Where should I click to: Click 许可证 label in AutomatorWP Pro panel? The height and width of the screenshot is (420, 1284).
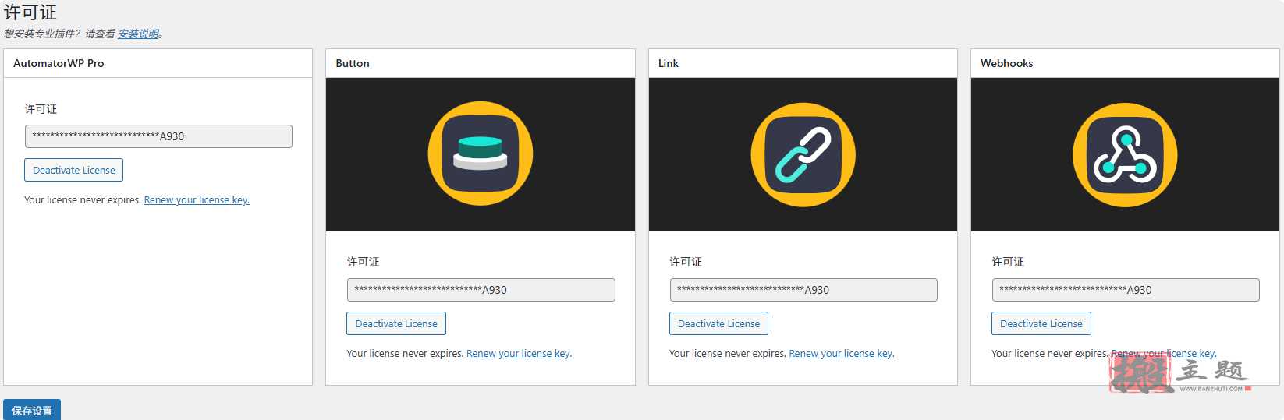point(41,109)
